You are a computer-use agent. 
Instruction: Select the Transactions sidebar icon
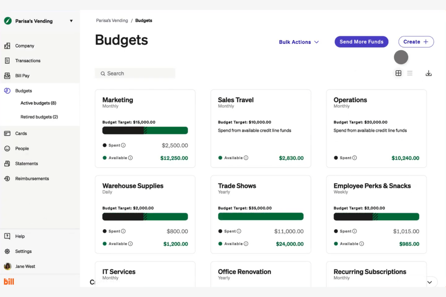pyautogui.click(x=8, y=60)
